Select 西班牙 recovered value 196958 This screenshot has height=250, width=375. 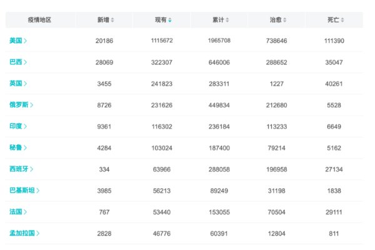276,169
